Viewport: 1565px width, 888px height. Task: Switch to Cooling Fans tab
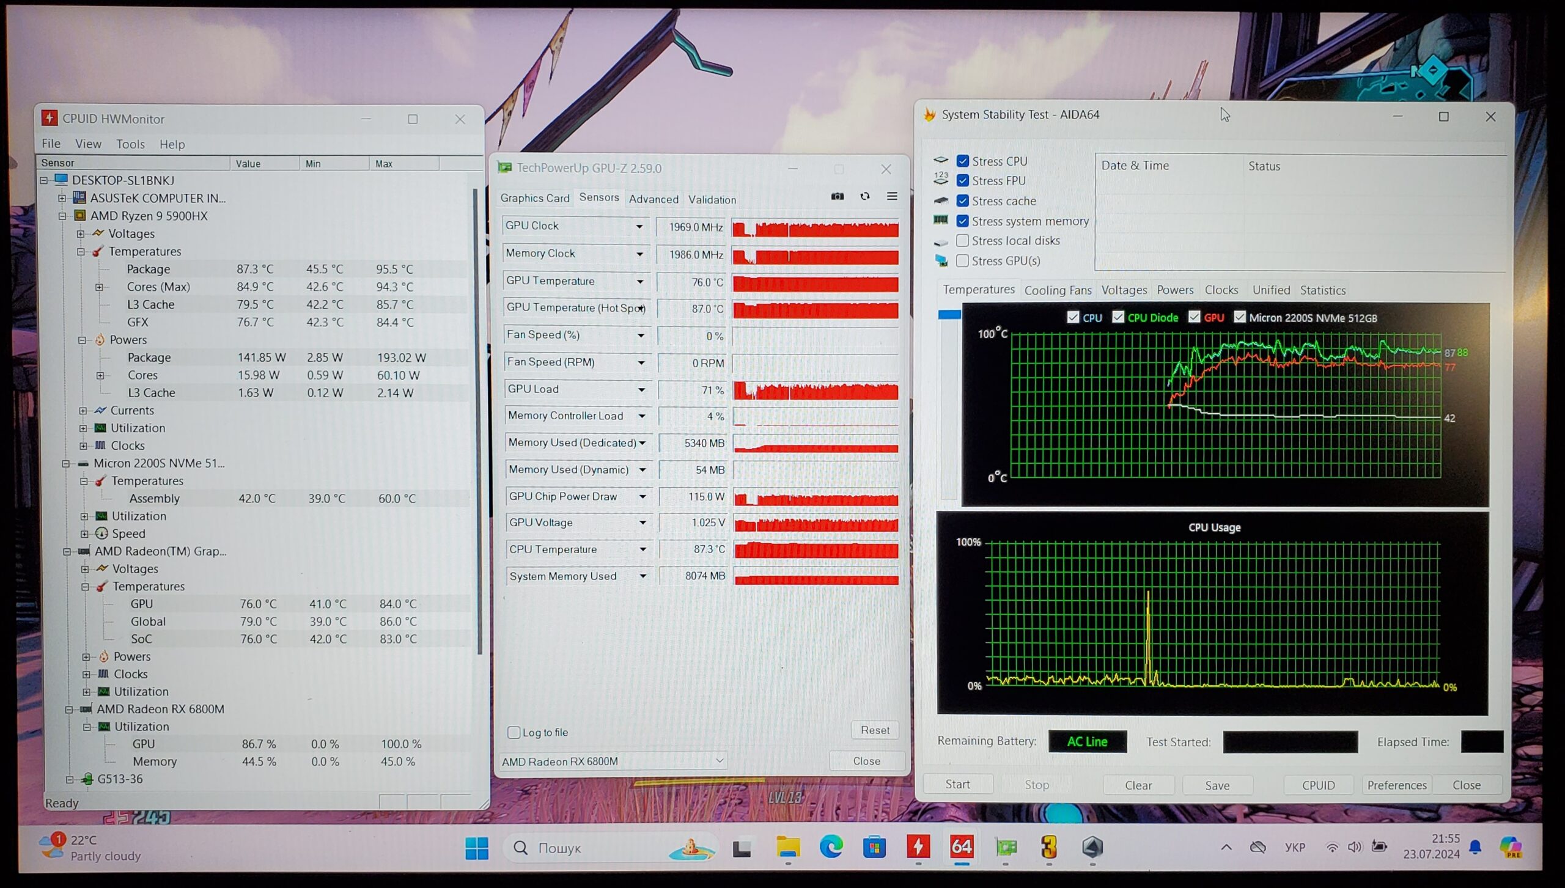click(x=1058, y=290)
